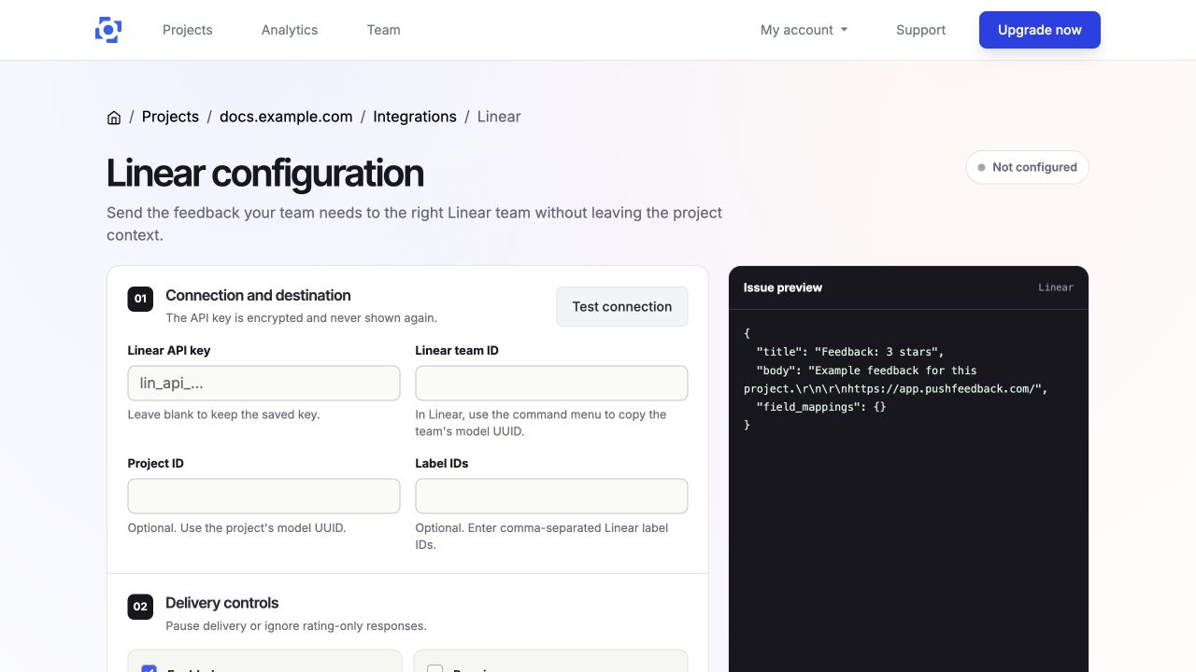Visit the Support link in the header

920,30
